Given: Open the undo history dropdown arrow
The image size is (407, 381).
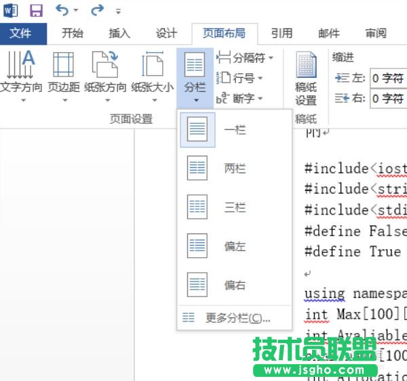Looking at the screenshot, I should tap(76, 10).
